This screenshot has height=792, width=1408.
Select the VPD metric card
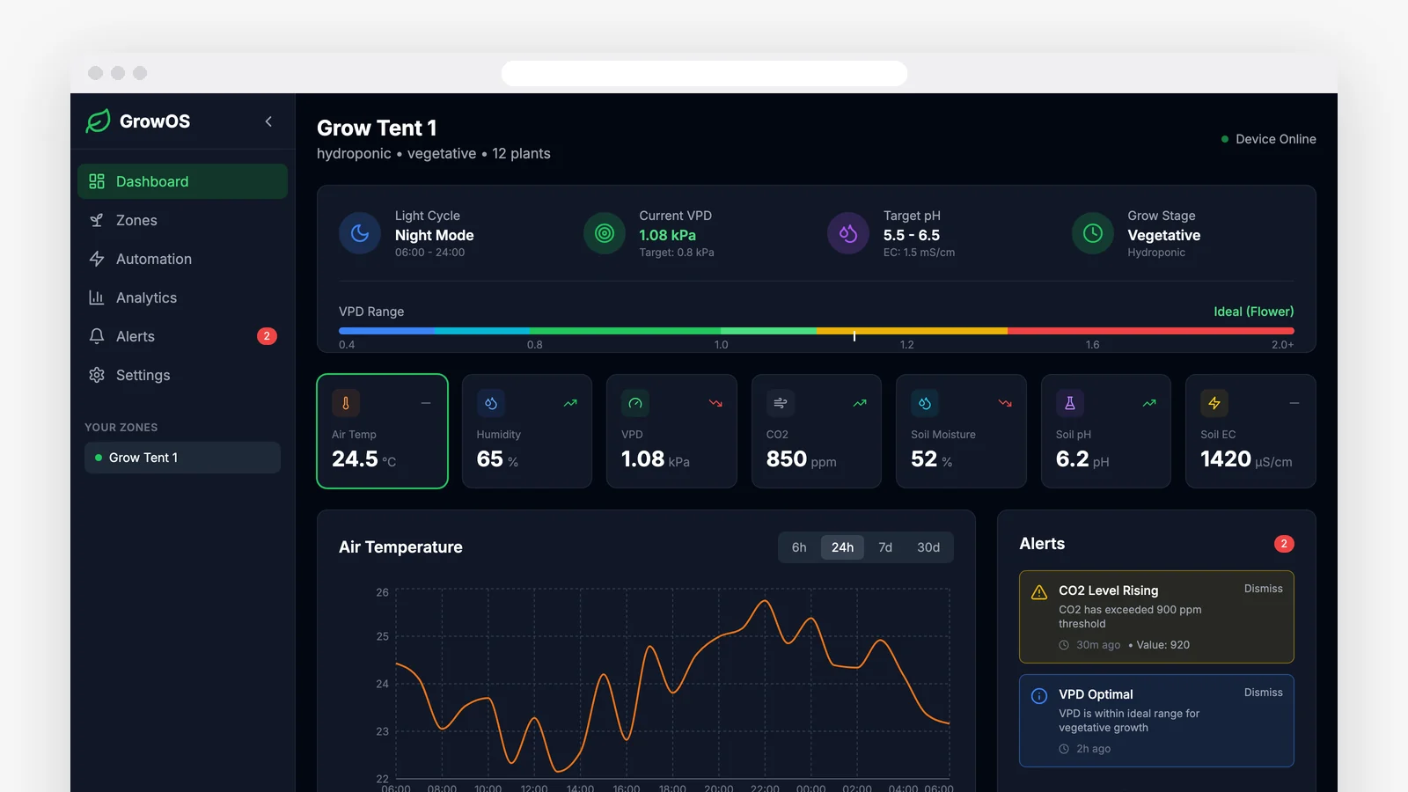[671, 431]
